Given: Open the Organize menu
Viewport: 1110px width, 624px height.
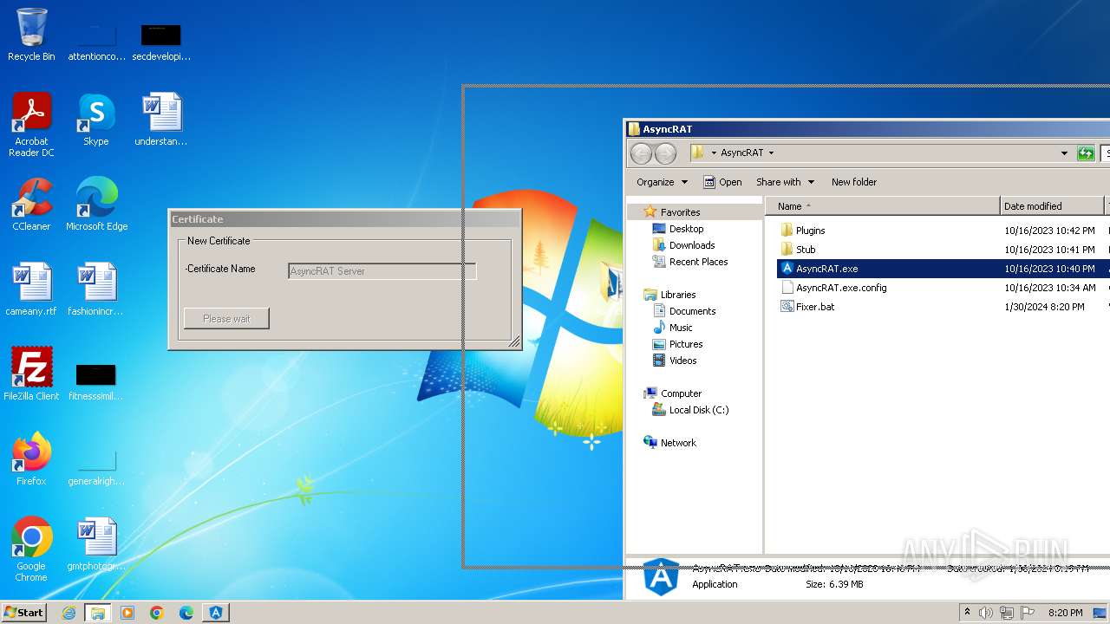Looking at the screenshot, I should pos(662,182).
